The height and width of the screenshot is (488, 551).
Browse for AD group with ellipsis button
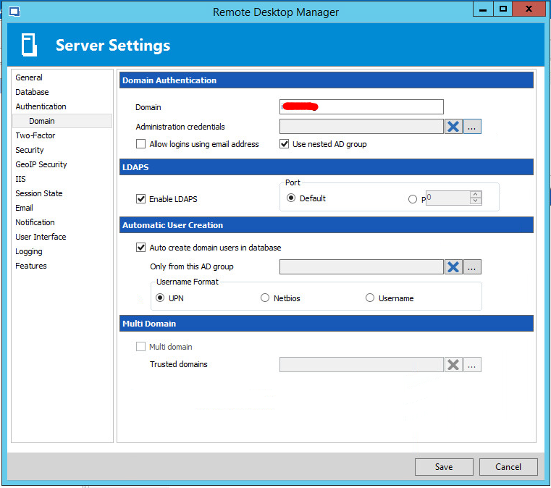coord(472,267)
